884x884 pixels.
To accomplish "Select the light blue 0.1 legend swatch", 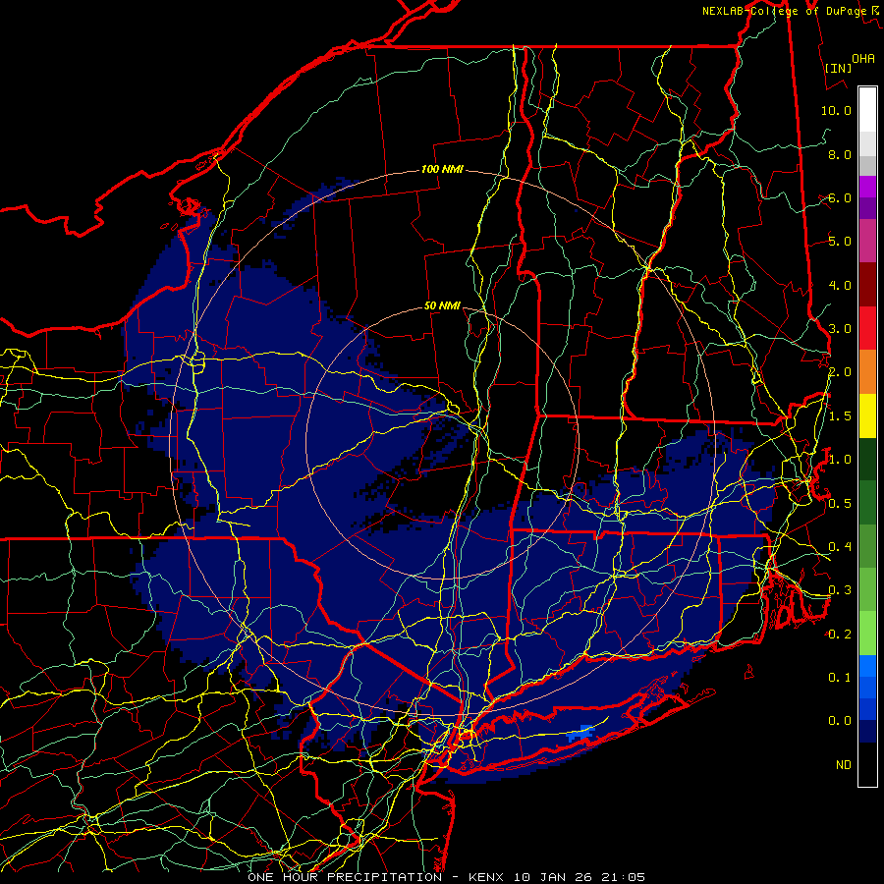I will click(867, 666).
